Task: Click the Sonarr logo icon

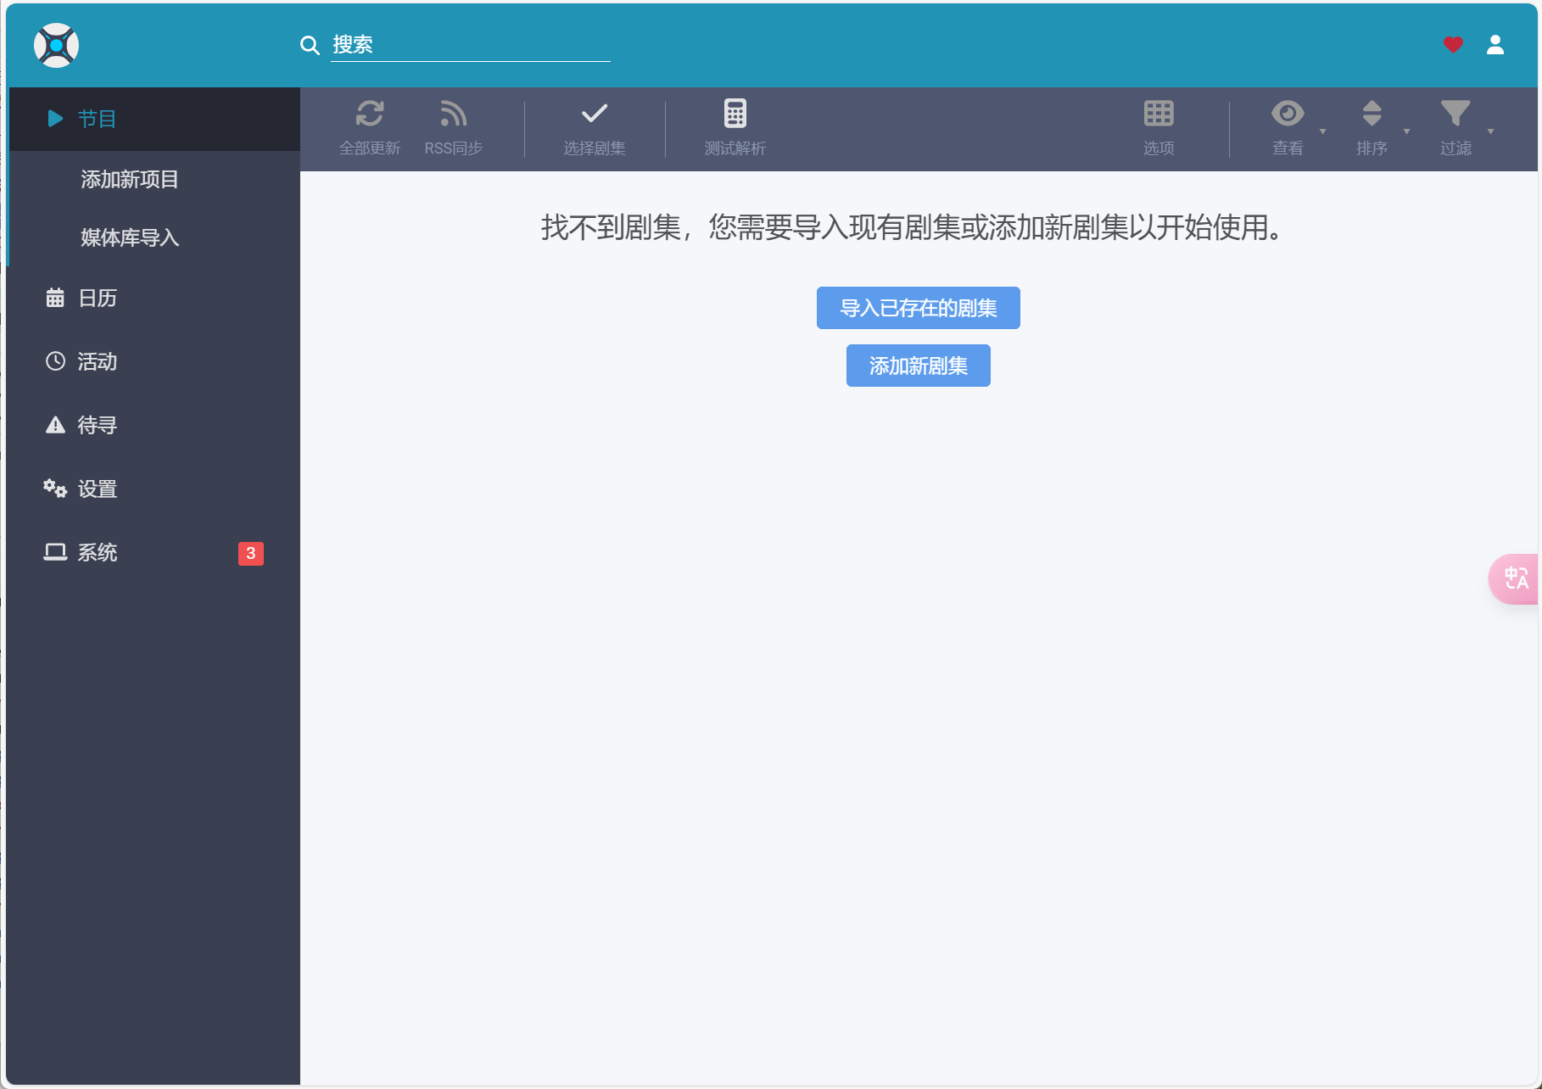Action: pos(56,45)
